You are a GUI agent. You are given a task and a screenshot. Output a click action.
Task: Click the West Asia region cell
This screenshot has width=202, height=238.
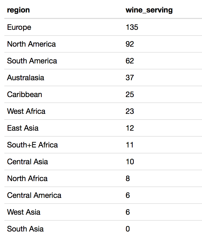pos(24,212)
